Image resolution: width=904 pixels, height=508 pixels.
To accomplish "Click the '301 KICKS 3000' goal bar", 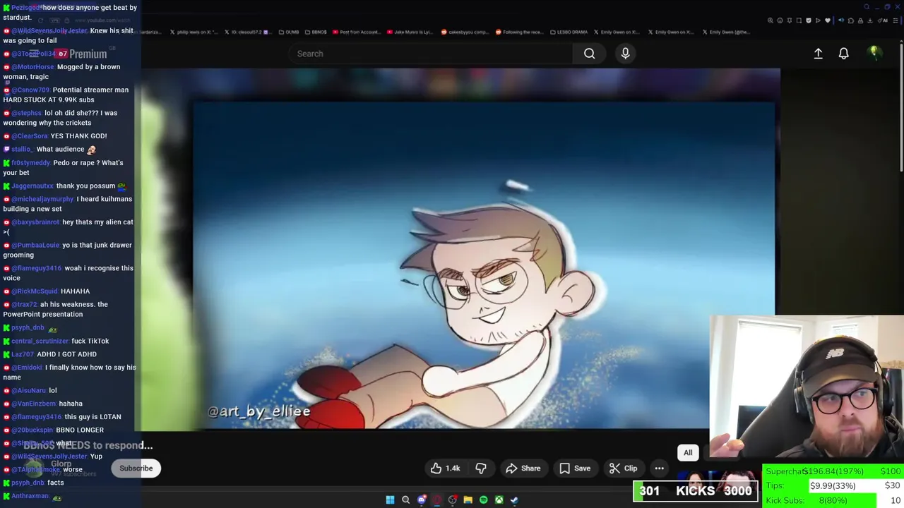I will [x=696, y=491].
